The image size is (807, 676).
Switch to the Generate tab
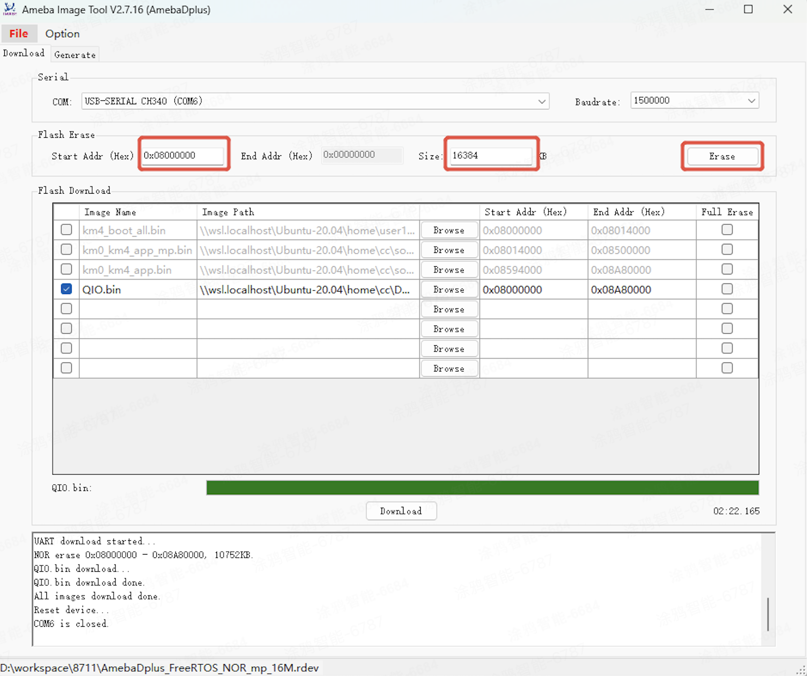point(75,55)
